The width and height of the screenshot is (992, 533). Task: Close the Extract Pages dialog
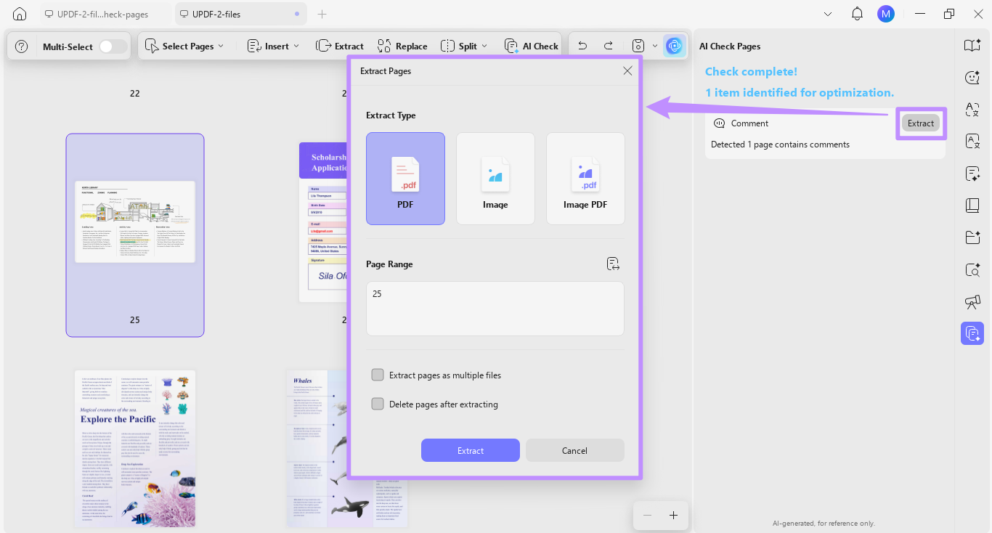tap(627, 70)
